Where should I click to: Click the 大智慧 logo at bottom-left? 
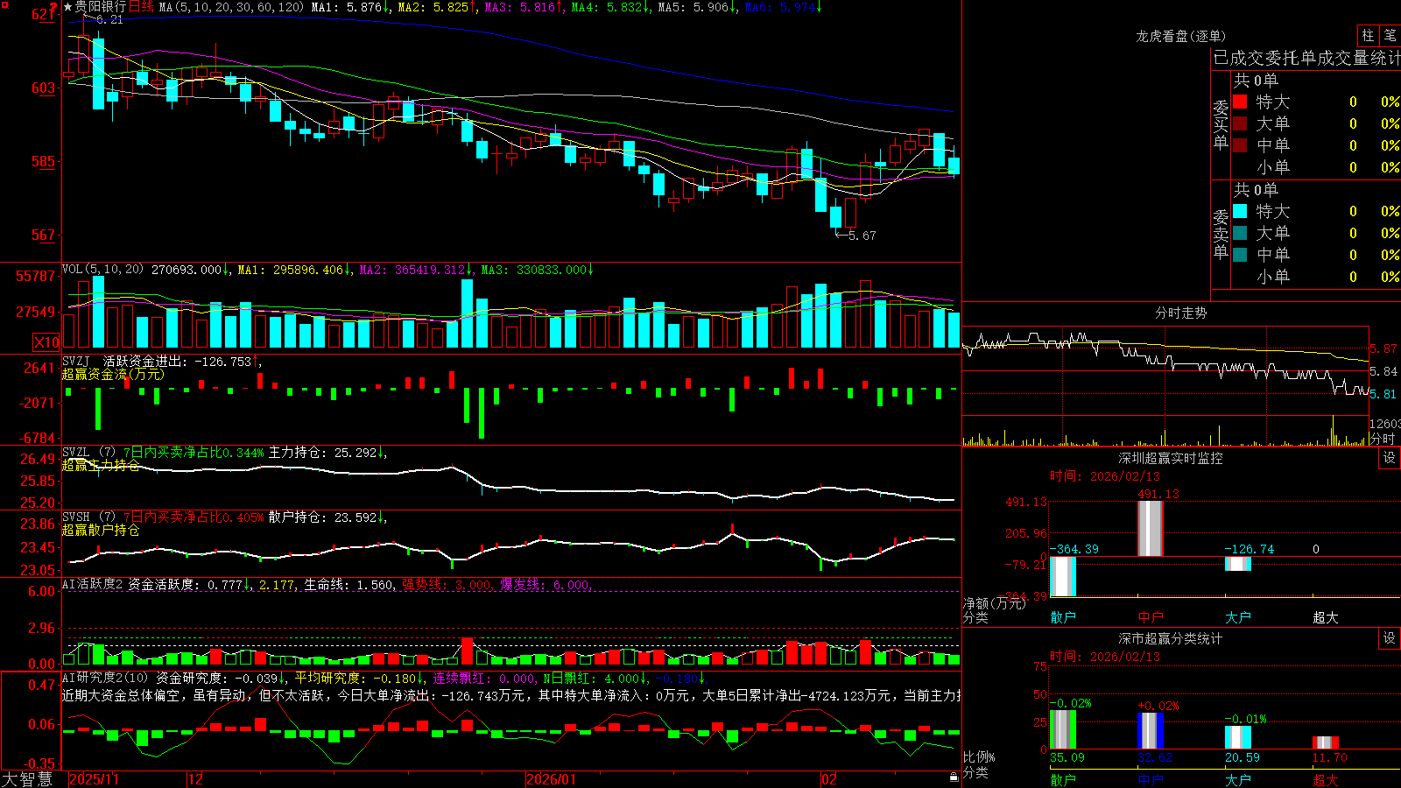coord(27,779)
